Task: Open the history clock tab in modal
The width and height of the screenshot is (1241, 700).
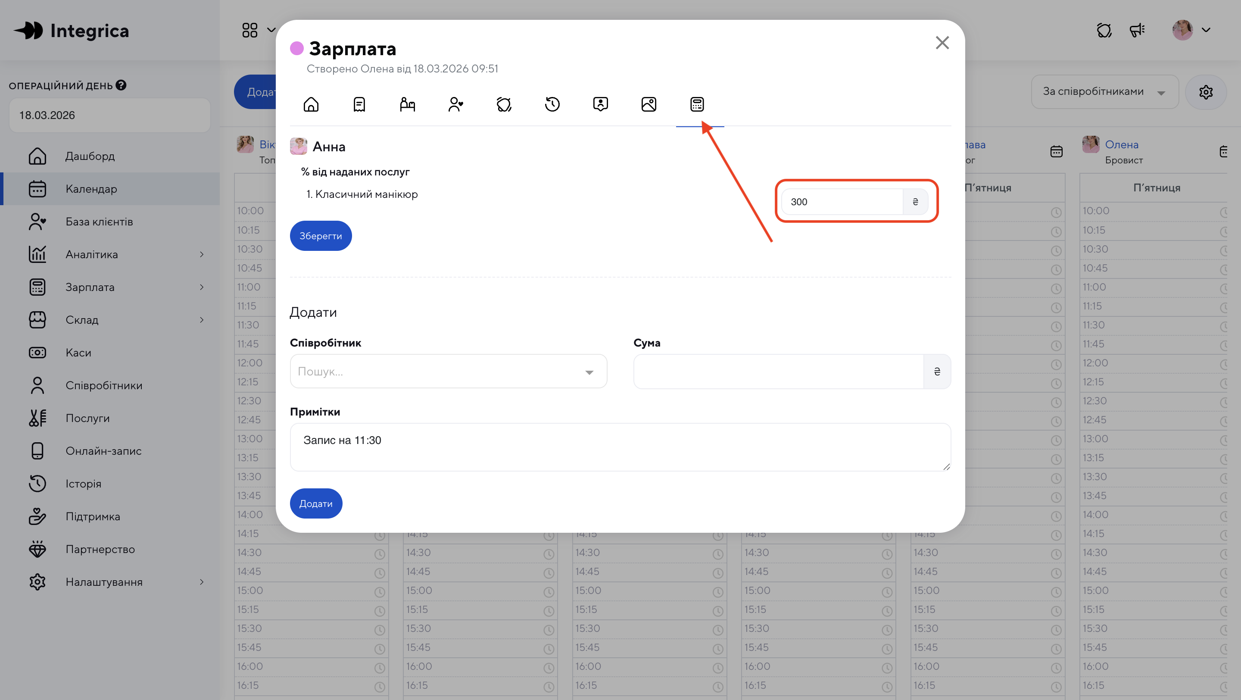Action: (x=552, y=104)
